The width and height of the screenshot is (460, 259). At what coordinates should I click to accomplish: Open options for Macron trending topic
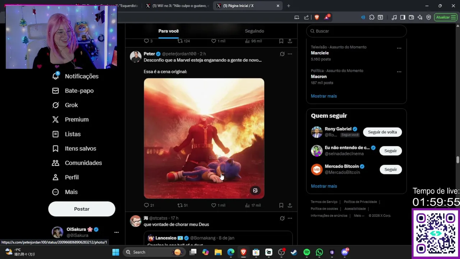399,72
